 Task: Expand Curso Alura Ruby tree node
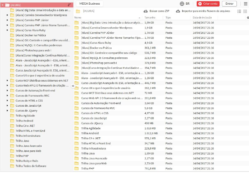[x=7, y=30]
